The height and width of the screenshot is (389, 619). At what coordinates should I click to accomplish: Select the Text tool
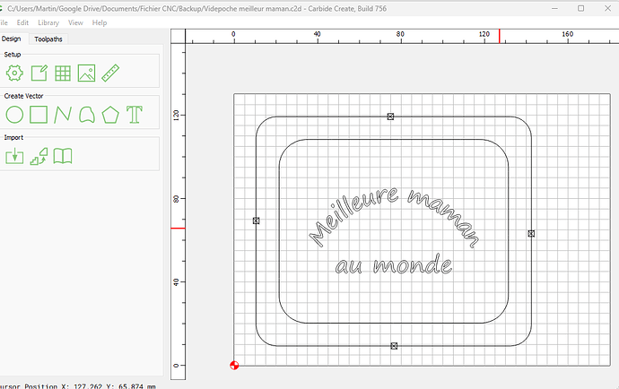coord(135,115)
